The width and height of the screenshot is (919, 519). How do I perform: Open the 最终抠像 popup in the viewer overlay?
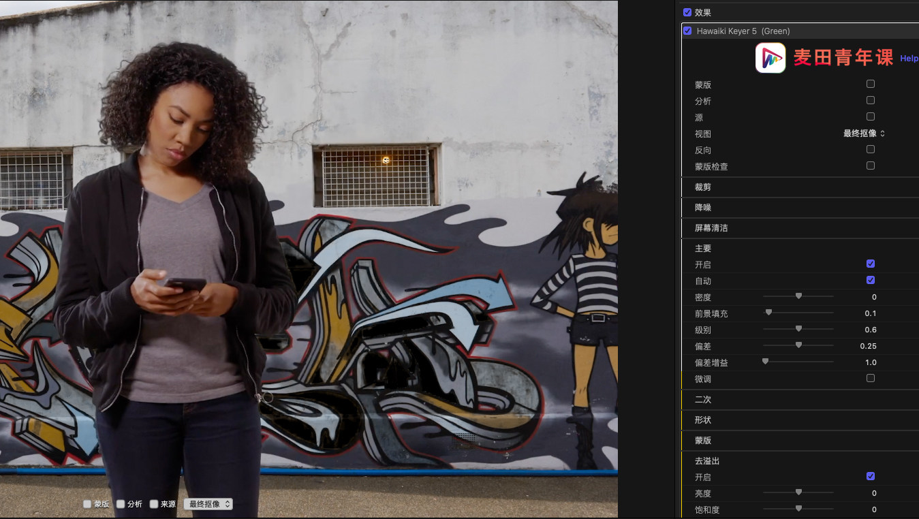point(208,504)
